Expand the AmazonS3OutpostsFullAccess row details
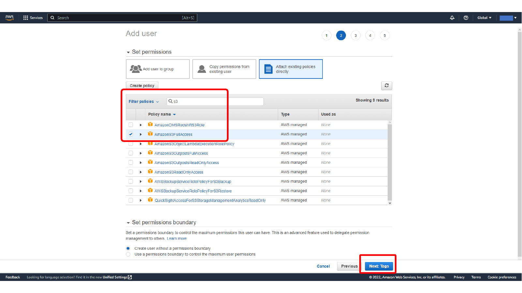This screenshot has width=522, height=293. pyautogui.click(x=141, y=153)
